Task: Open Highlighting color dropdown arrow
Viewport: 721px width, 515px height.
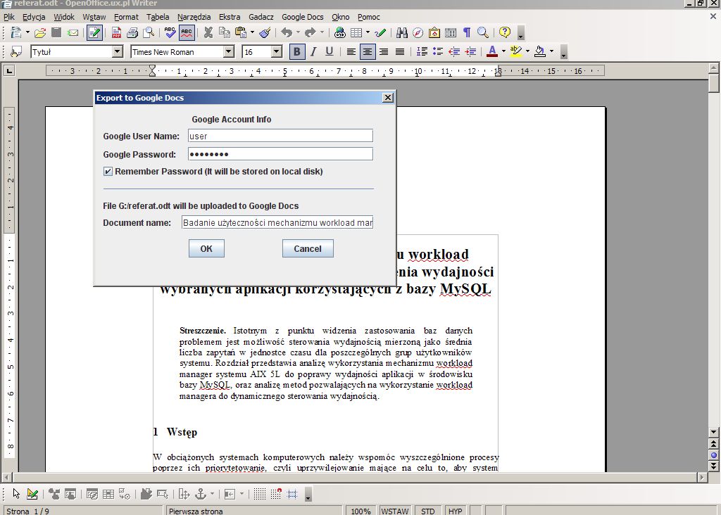Action: pos(527,51)
